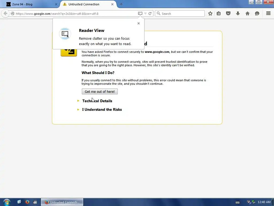Screen dimensions: 274x206
Task: Open the Firefox hamburger menu
Action: tap(268, 13)
